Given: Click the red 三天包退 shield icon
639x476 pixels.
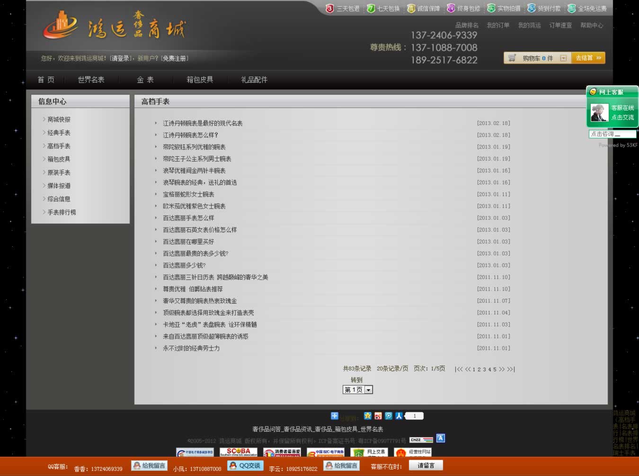Looking at the screenshot, I should [330, 9].
